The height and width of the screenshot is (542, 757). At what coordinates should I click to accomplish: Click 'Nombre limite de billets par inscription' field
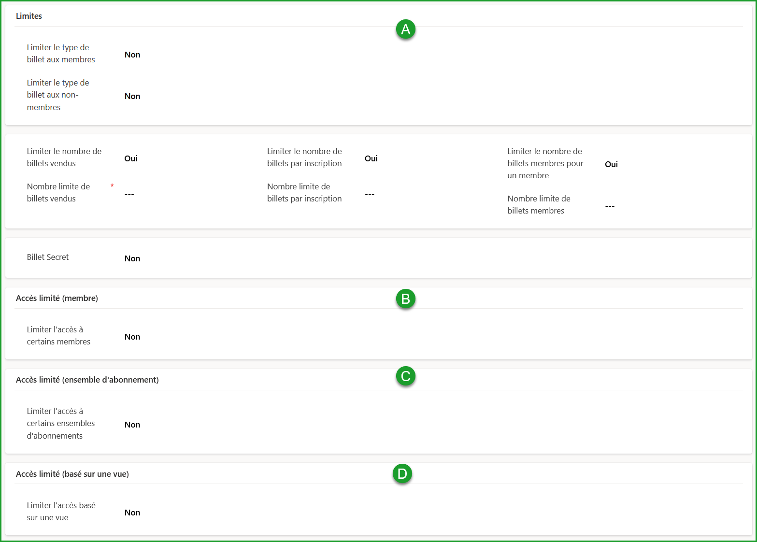pyautogui.click(x=370, y=194)
